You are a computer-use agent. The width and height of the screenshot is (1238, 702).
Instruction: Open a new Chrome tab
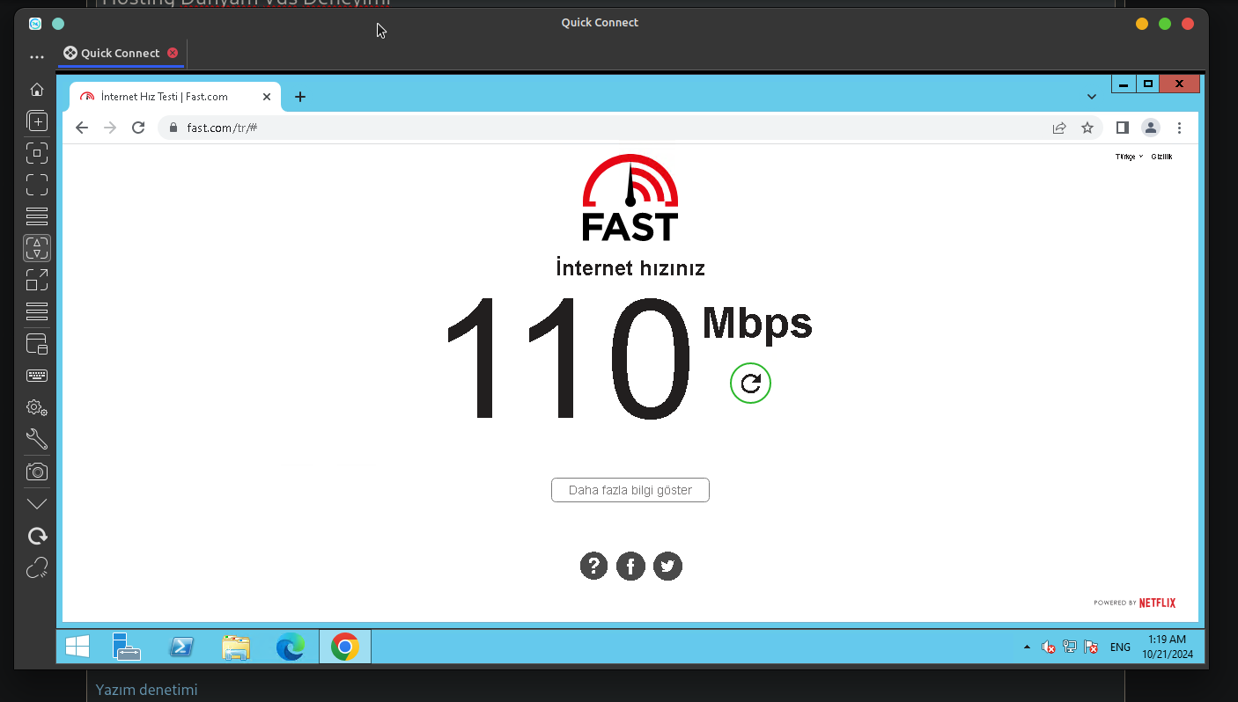[x=300, y=97]
